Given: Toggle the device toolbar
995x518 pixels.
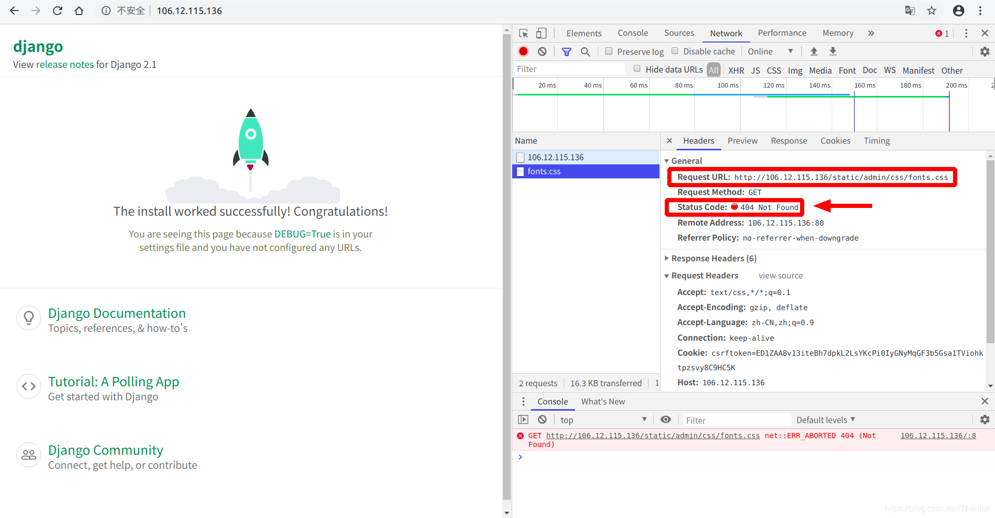Looking at the screenshot, I should (x=541, y=33).
